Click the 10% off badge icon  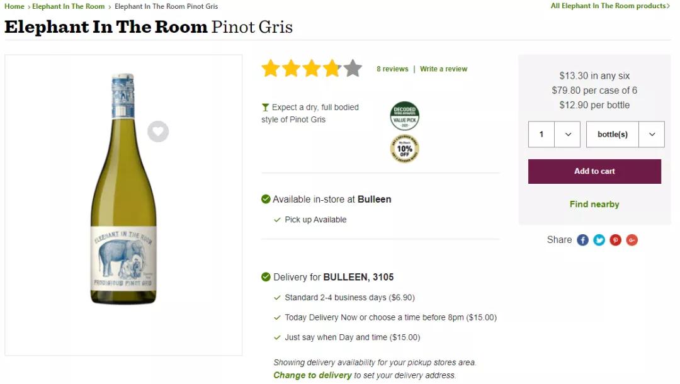pyautogui.click(x=404, y=149)
